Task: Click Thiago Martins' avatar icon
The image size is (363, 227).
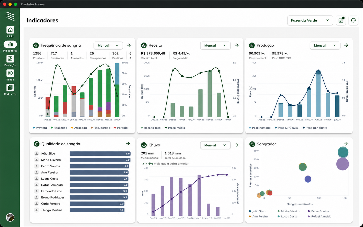Action: 37,210
